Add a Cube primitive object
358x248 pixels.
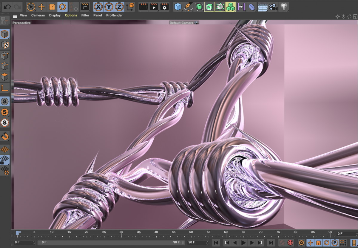[178, 7]
